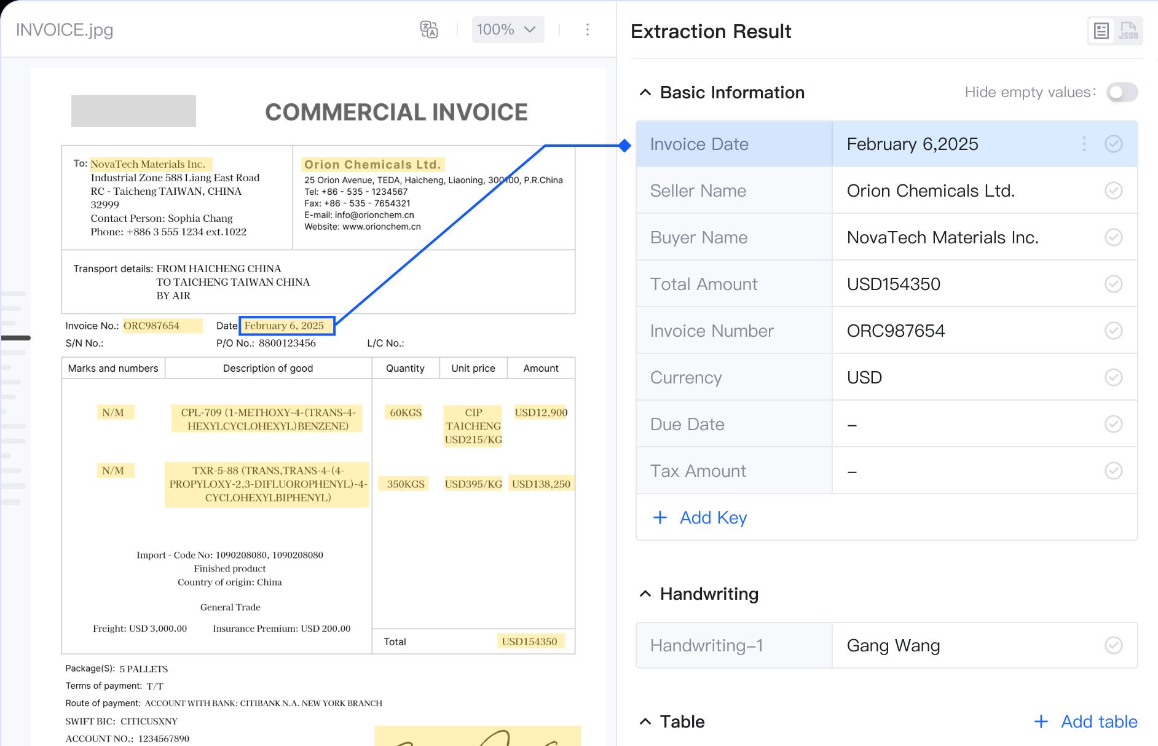Confirm the Invoice Date value checkmark
This screenshot has width=1158, height=746.
[x=1114, y=144]
